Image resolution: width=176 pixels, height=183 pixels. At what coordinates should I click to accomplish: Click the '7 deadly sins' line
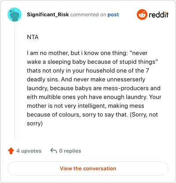coord(88,70)
